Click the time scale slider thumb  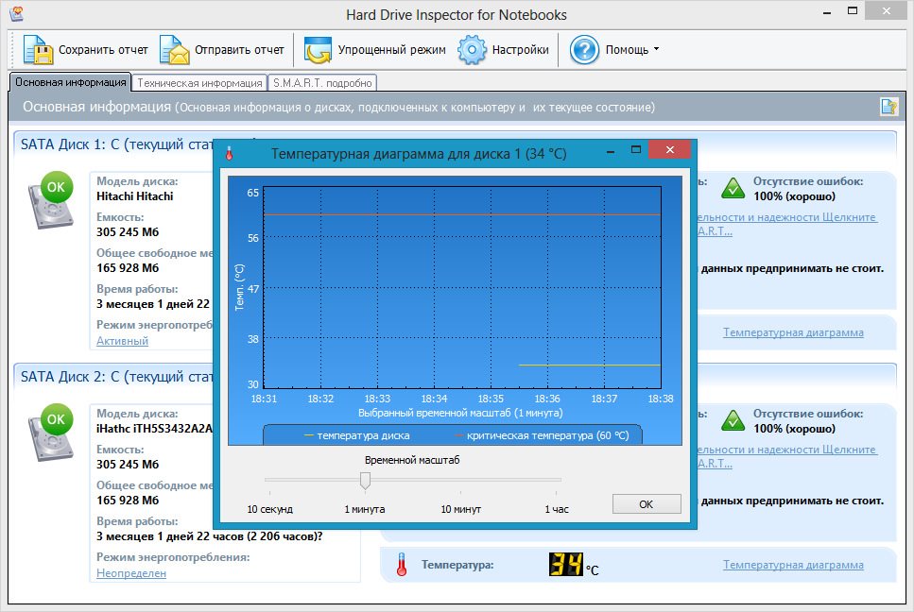pyautogui.click(x=365, y=481)
